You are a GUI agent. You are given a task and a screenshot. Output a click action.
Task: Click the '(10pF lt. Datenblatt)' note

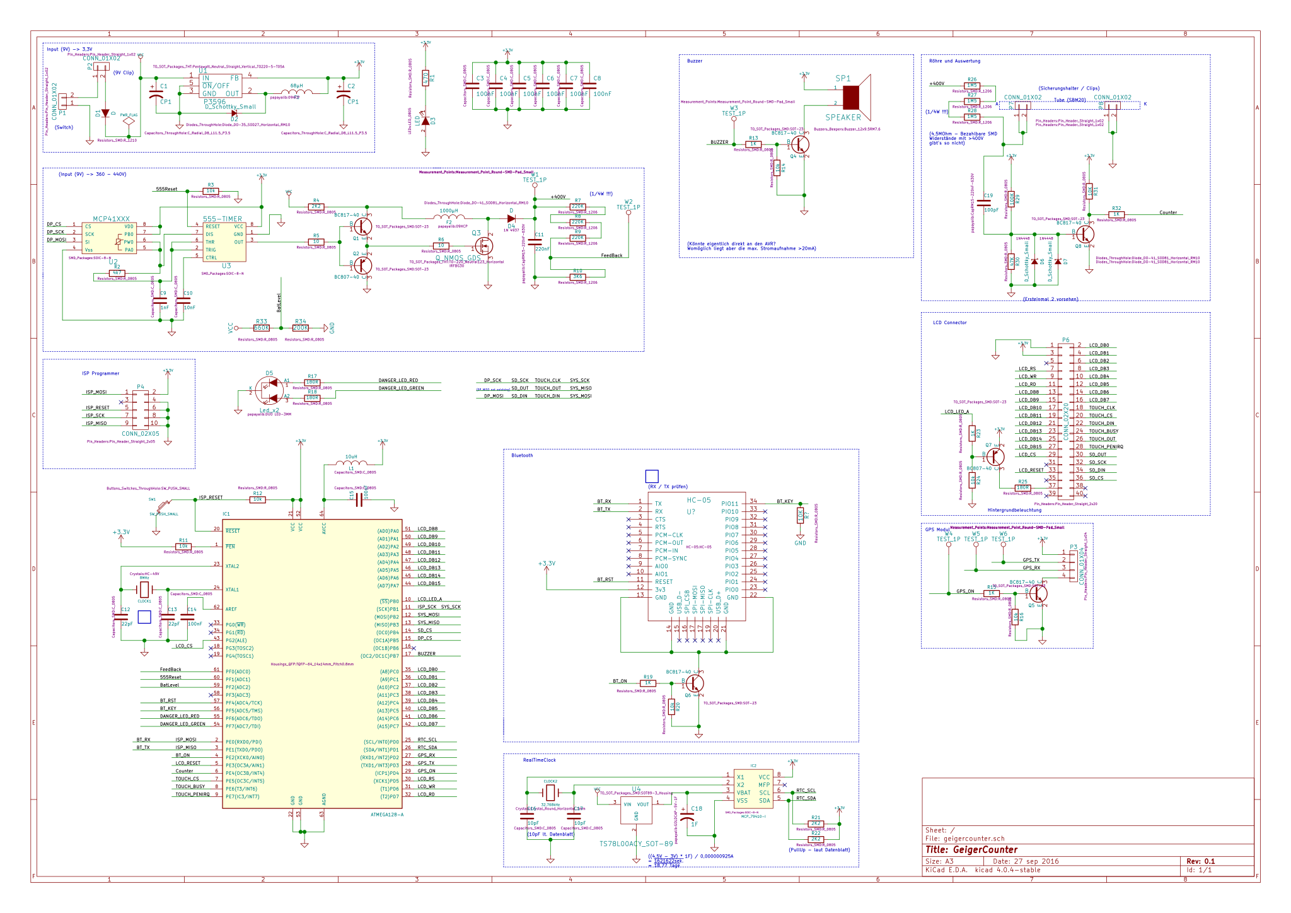click(x=550, y=834)
